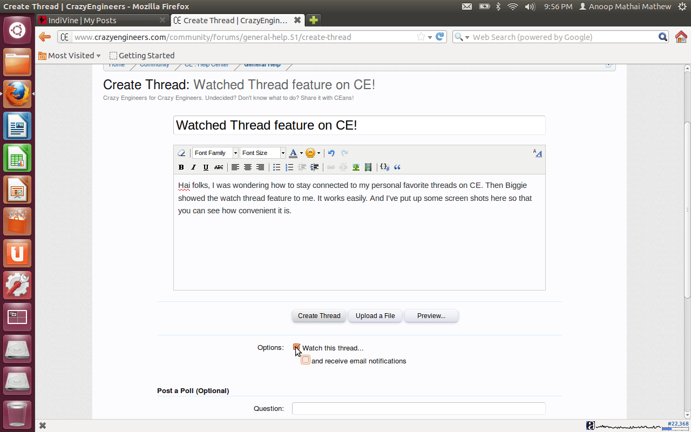Open Files manager from launcher

pos(17,63)
